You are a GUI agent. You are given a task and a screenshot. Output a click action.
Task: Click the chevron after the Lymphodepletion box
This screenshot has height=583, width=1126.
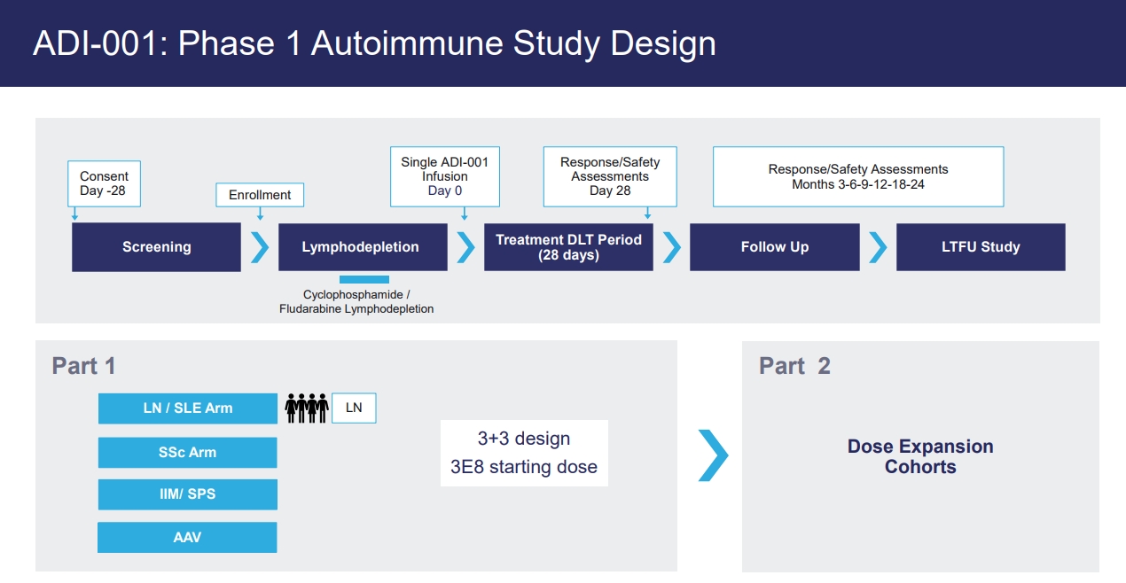point(465,247)
